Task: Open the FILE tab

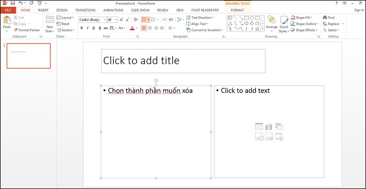Action: coord(8,10)
